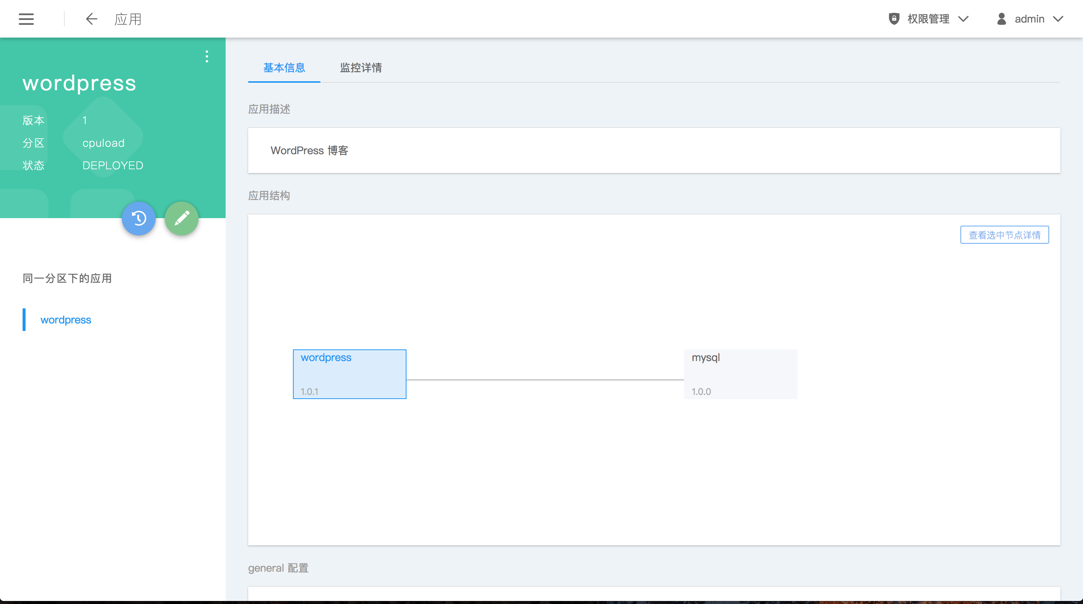Switch to the 监控详情 tab
Image resolution: width=1083 pixels, height=604 pixels.
361,68
